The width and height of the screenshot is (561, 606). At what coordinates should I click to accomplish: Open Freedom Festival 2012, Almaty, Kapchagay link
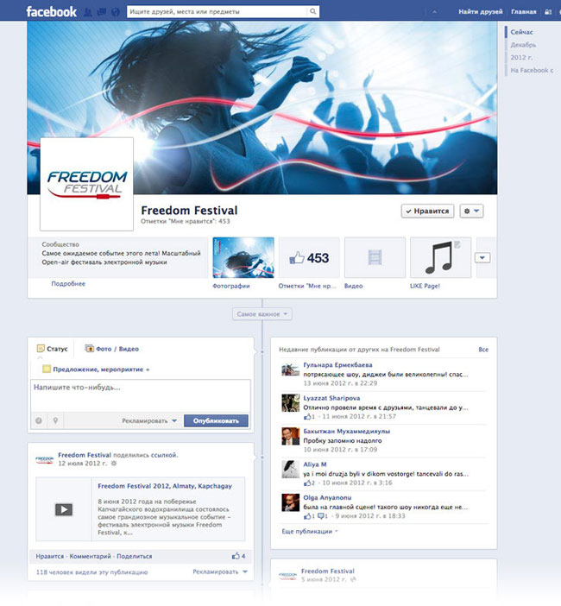click(x=165, y=486)
